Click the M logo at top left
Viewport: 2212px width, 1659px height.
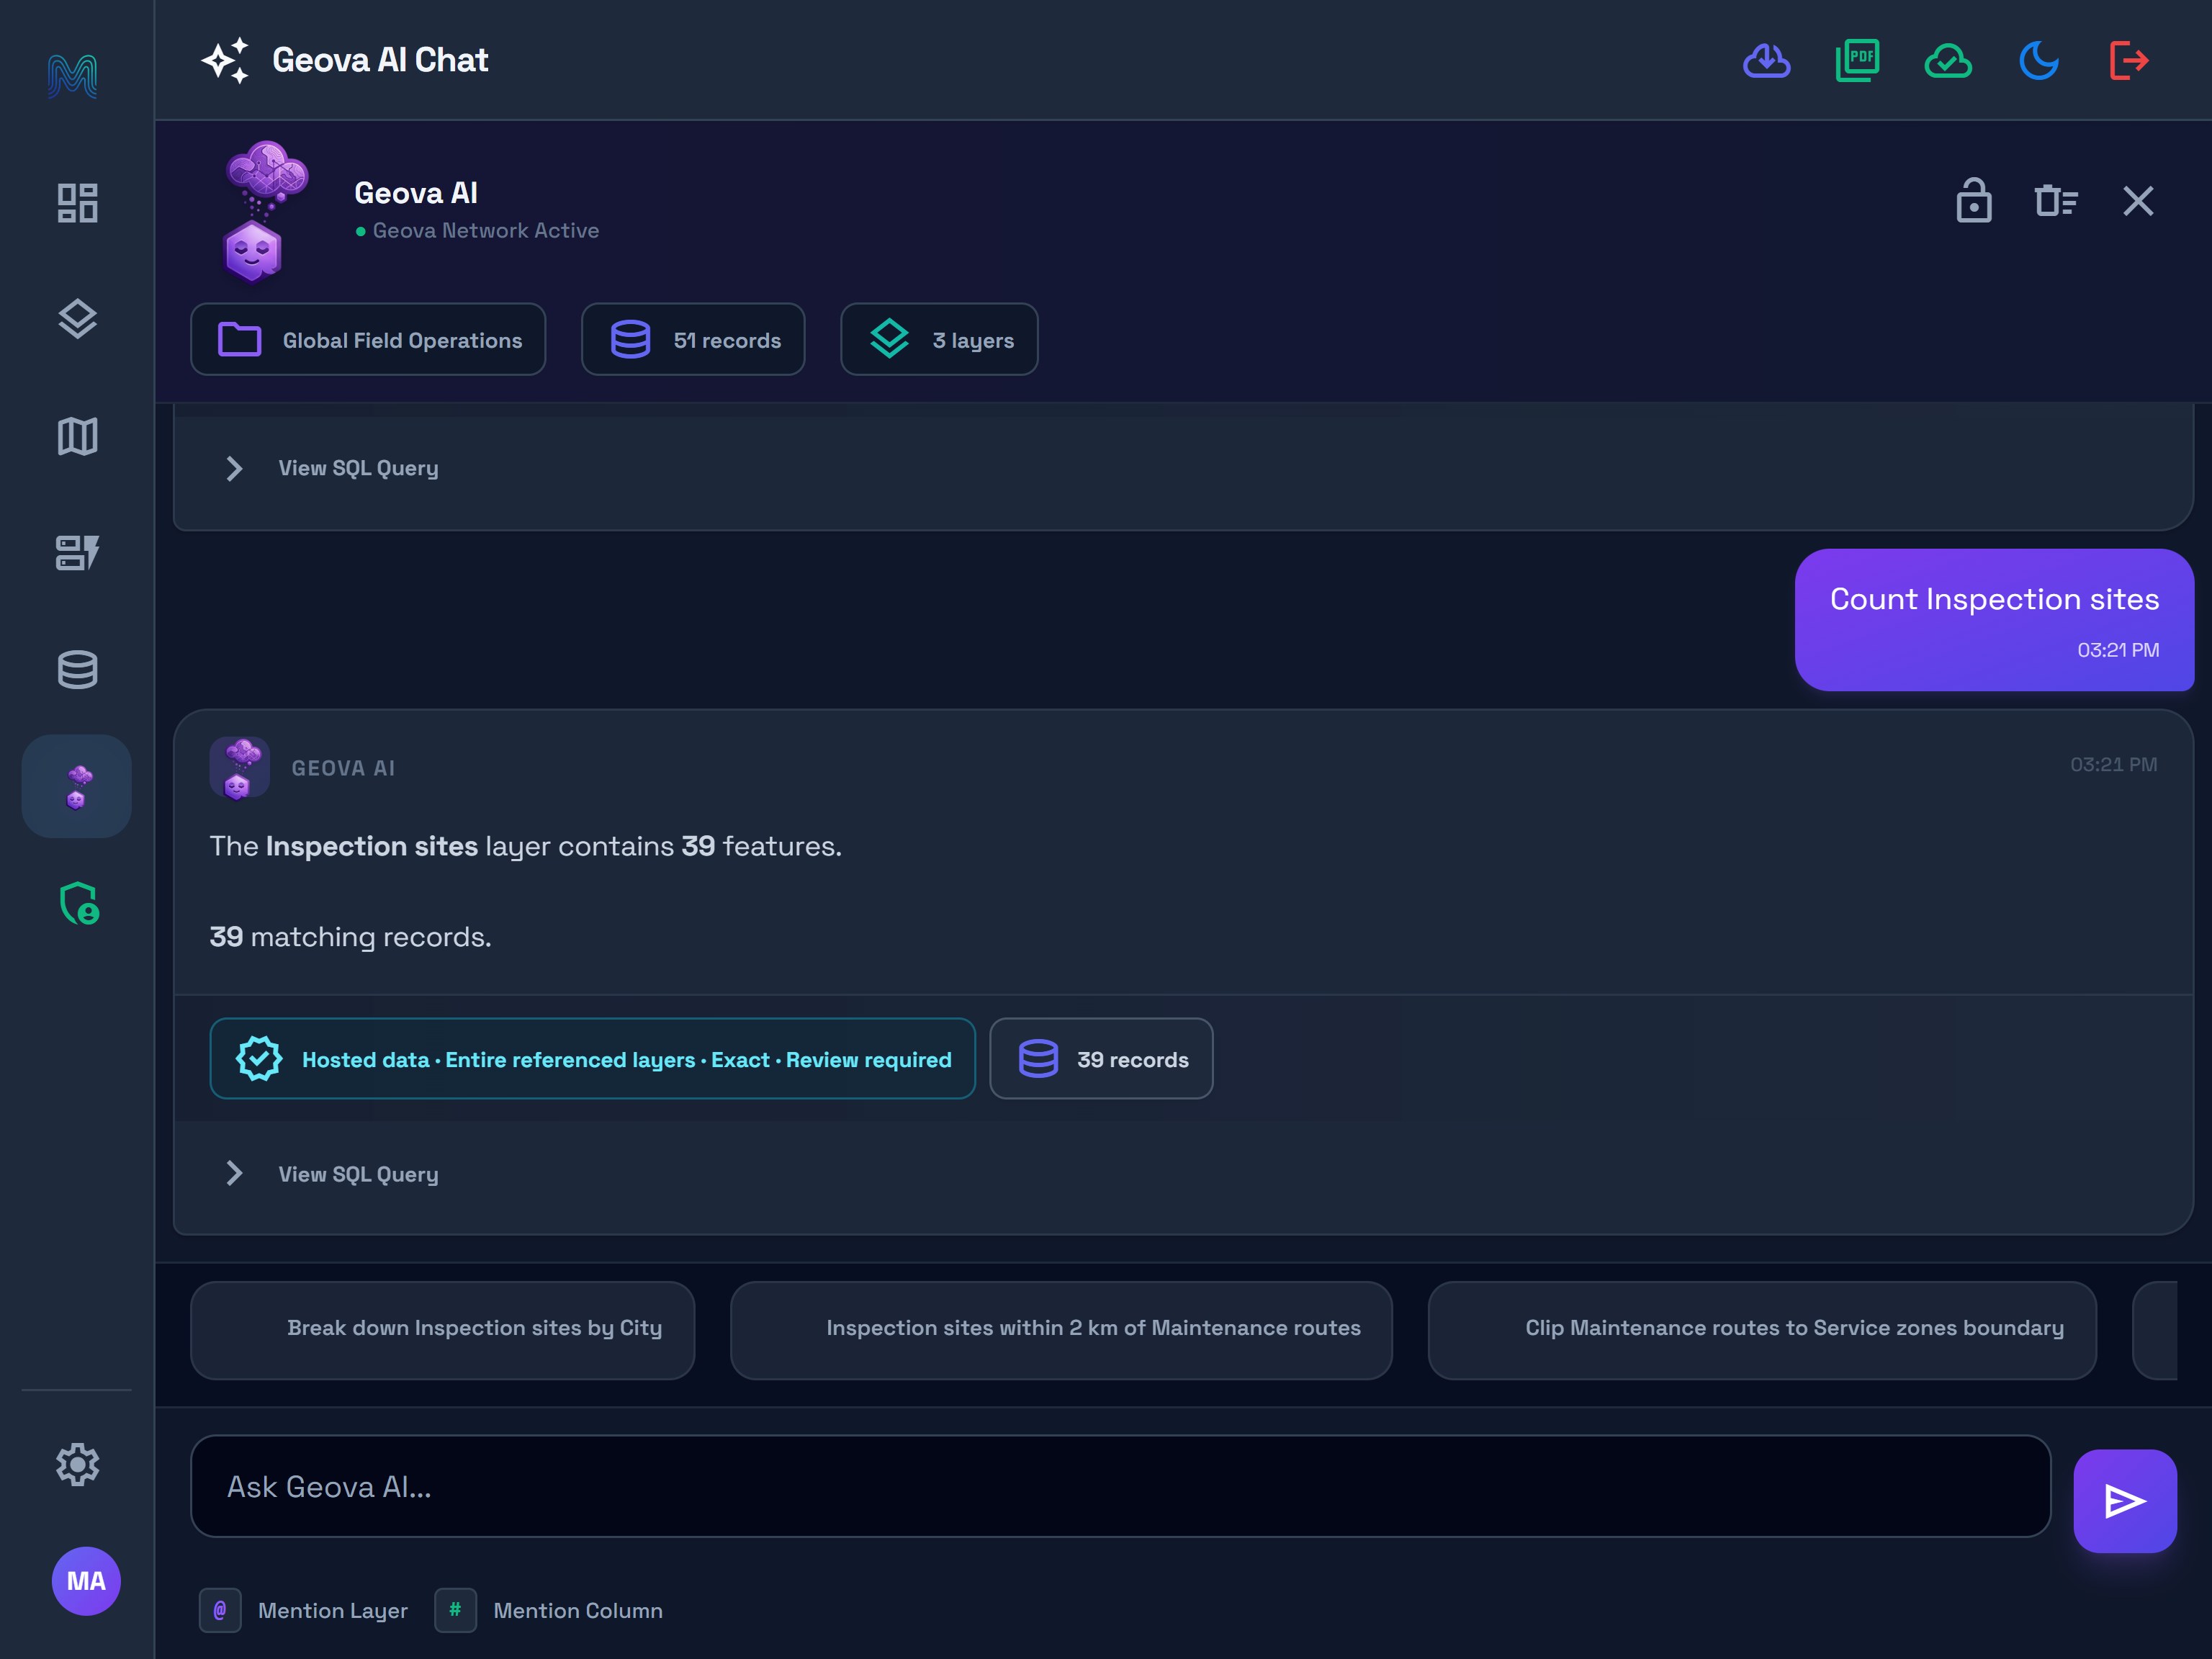click(72, 76)
